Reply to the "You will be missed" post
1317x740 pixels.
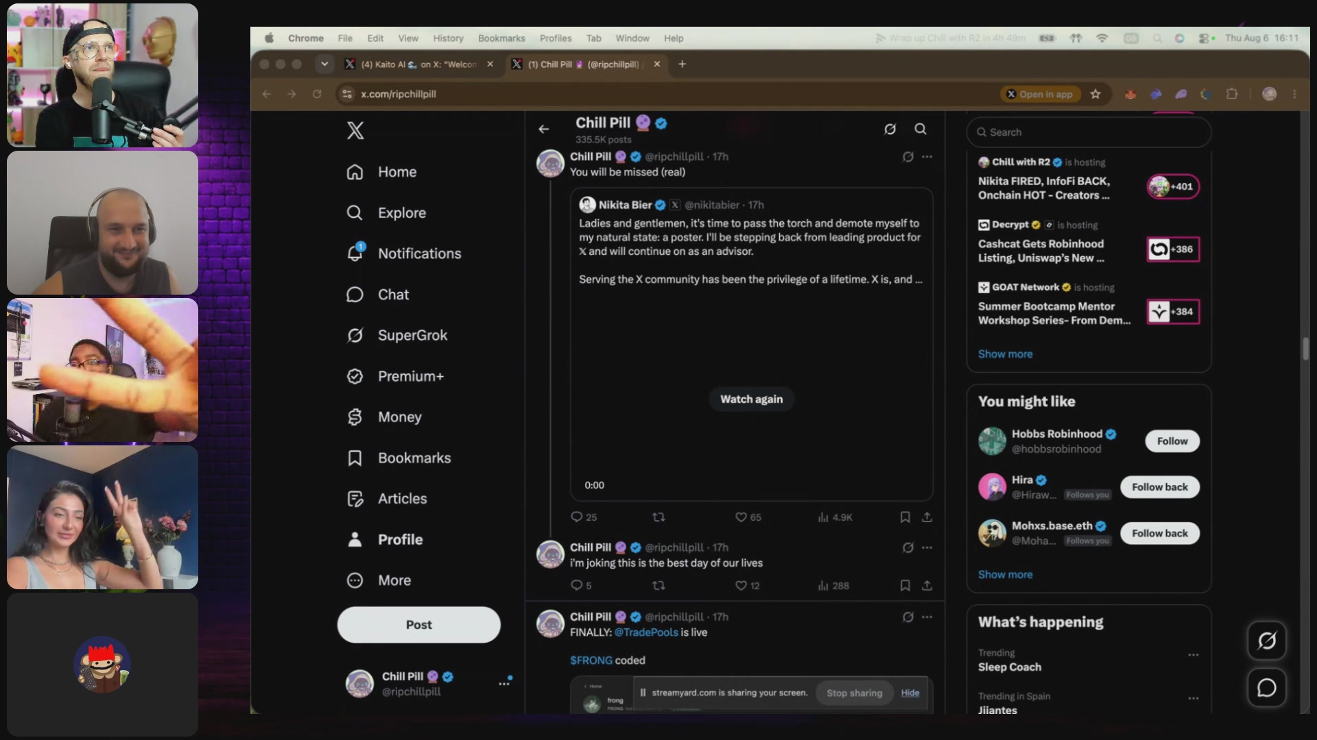click(583, 517)
